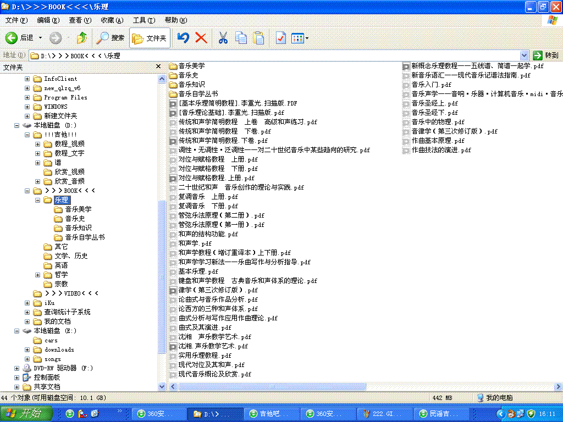The width and height of the screenshot is (563, 422).
Task: Select the 共享文档 folder in tree
Action: coord(47,387)
